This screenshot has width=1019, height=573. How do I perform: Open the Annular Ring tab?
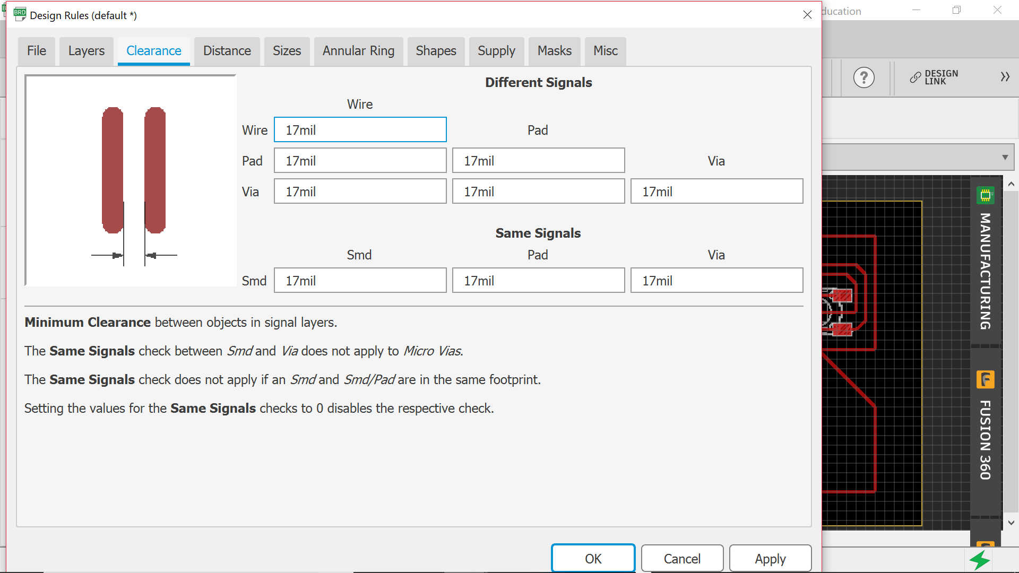358,51
